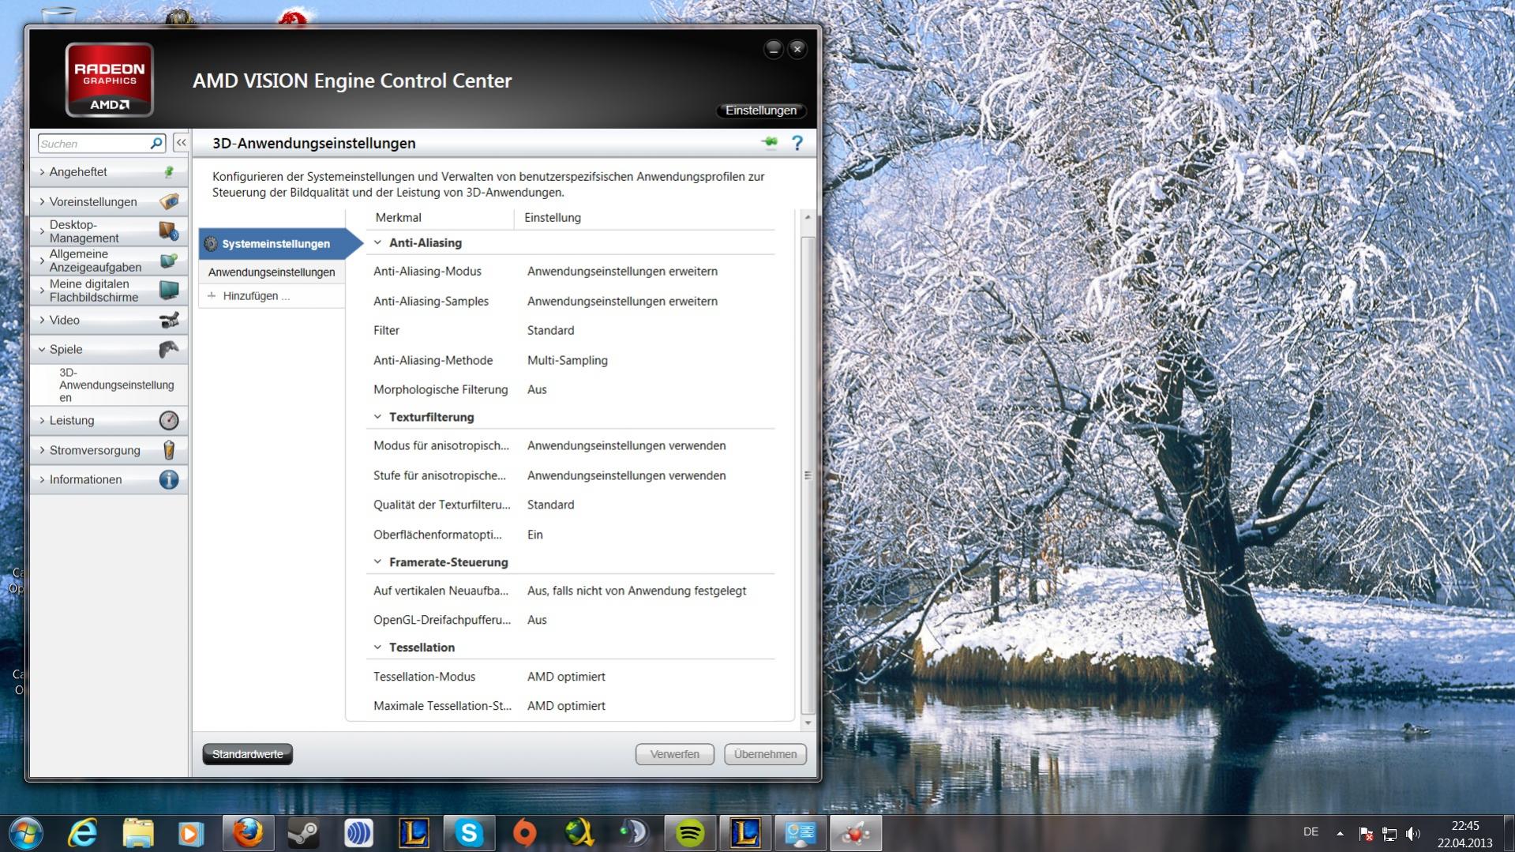The width and height of the screenshot is (1515, 852).
Task: Open the 3D-Anwendungseinstellungen sidebar item
Action: point(116,385)
